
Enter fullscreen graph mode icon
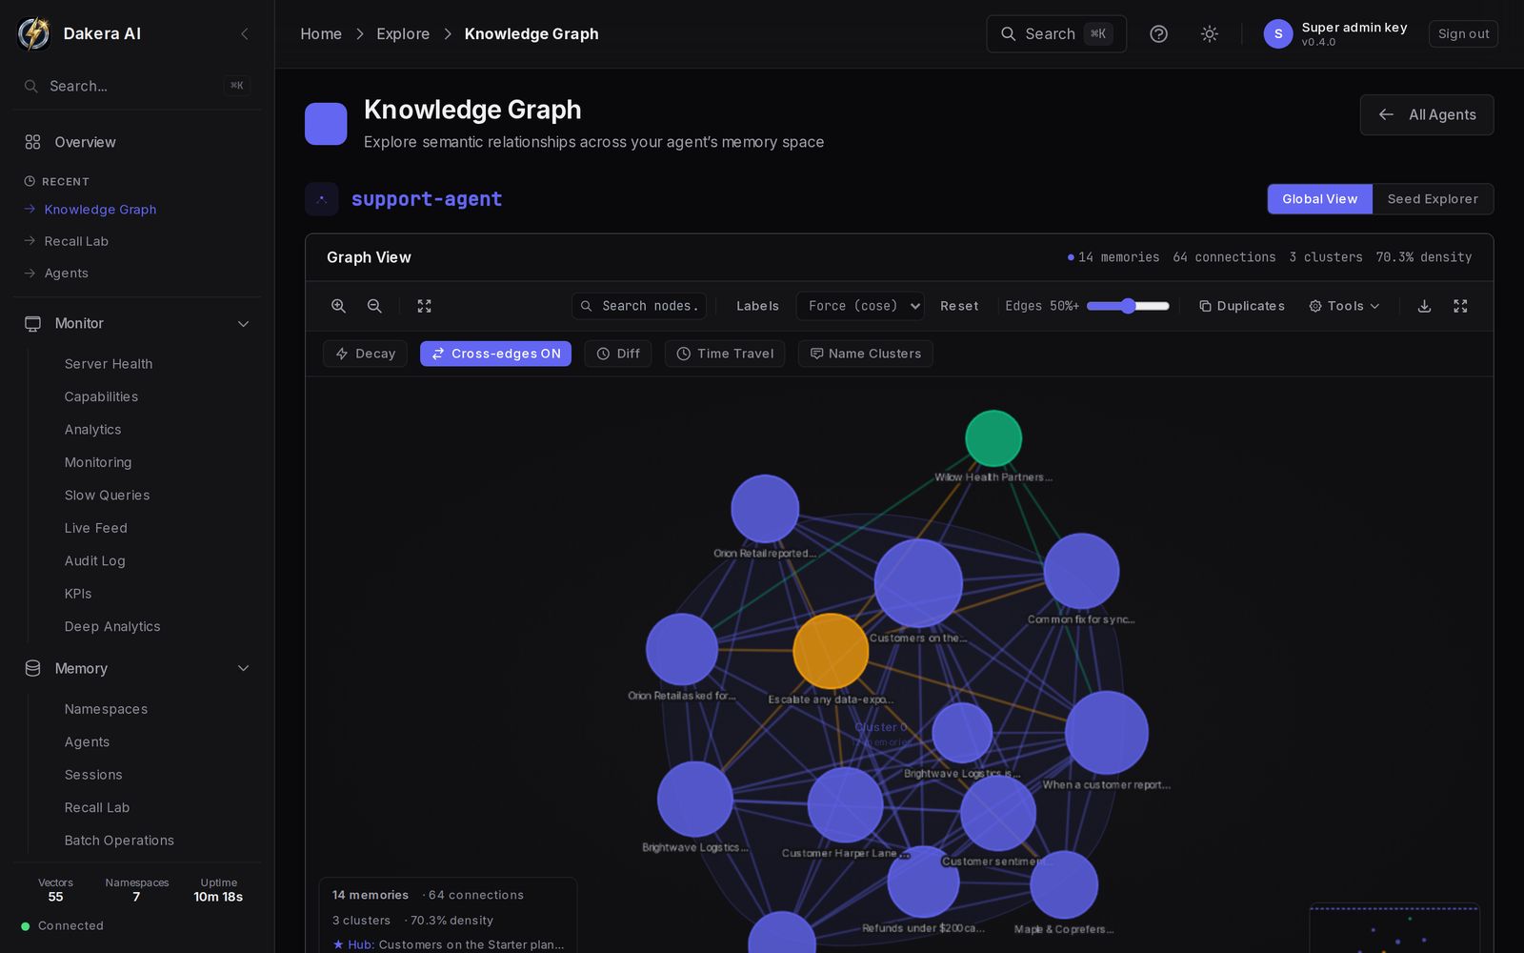(x=1460, y=306)
